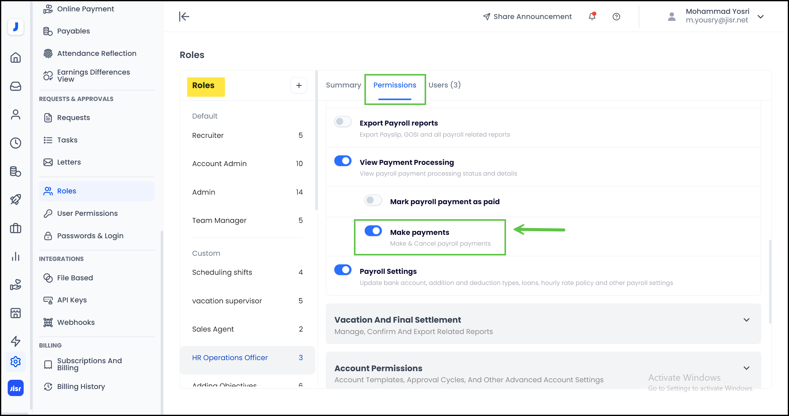Open the help question mark icon
789x416 pixels.
point(616,17)
